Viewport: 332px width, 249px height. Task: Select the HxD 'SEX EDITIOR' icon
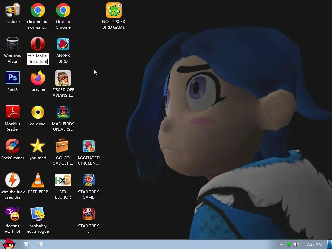tap(63, 180)
